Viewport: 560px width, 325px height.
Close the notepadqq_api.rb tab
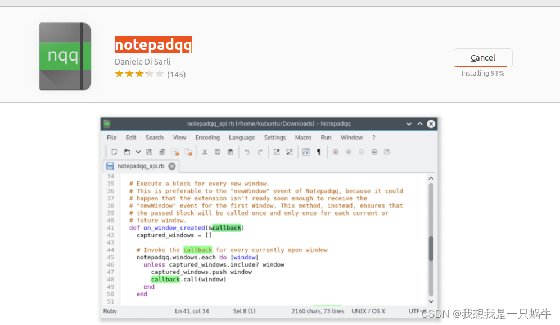point(172,166)
